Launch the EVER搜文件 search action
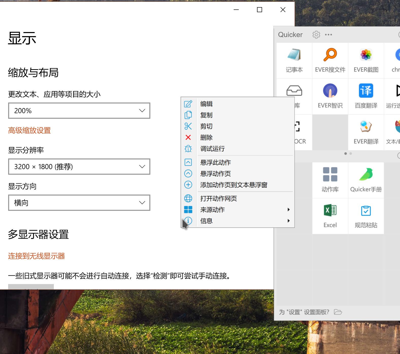The image size is (400, 354). (330, 61)
